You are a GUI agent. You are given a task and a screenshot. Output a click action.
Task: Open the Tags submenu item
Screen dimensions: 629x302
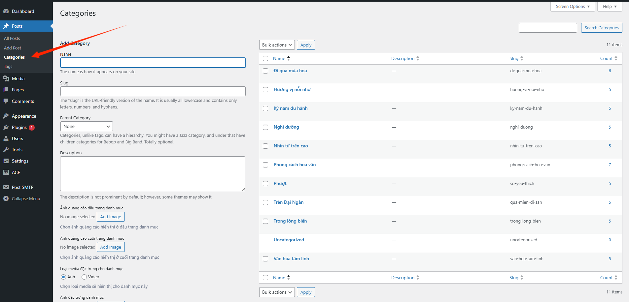click(x=8, y=67)
